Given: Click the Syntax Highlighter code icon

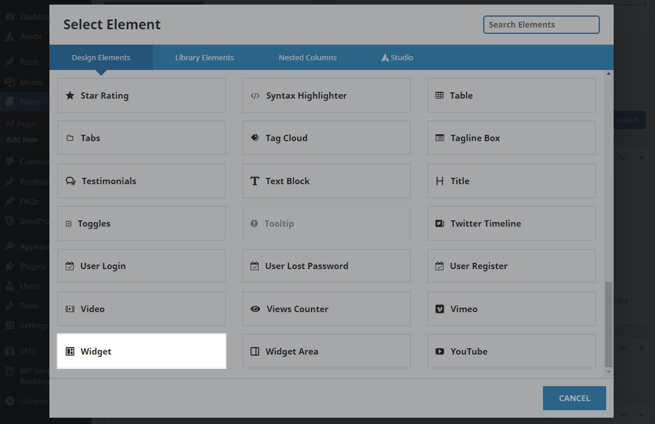Looking at the screenshot, I should pos(255,96).
